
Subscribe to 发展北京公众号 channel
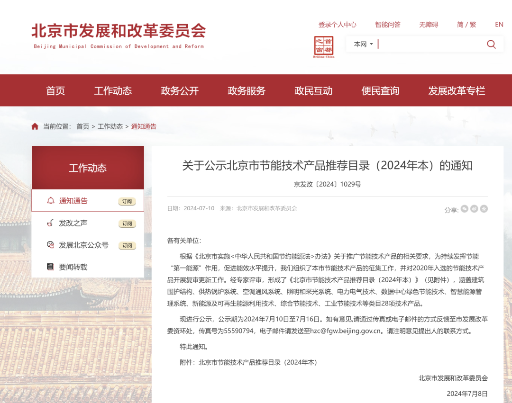pyautogui.click(x=127, y=245)
